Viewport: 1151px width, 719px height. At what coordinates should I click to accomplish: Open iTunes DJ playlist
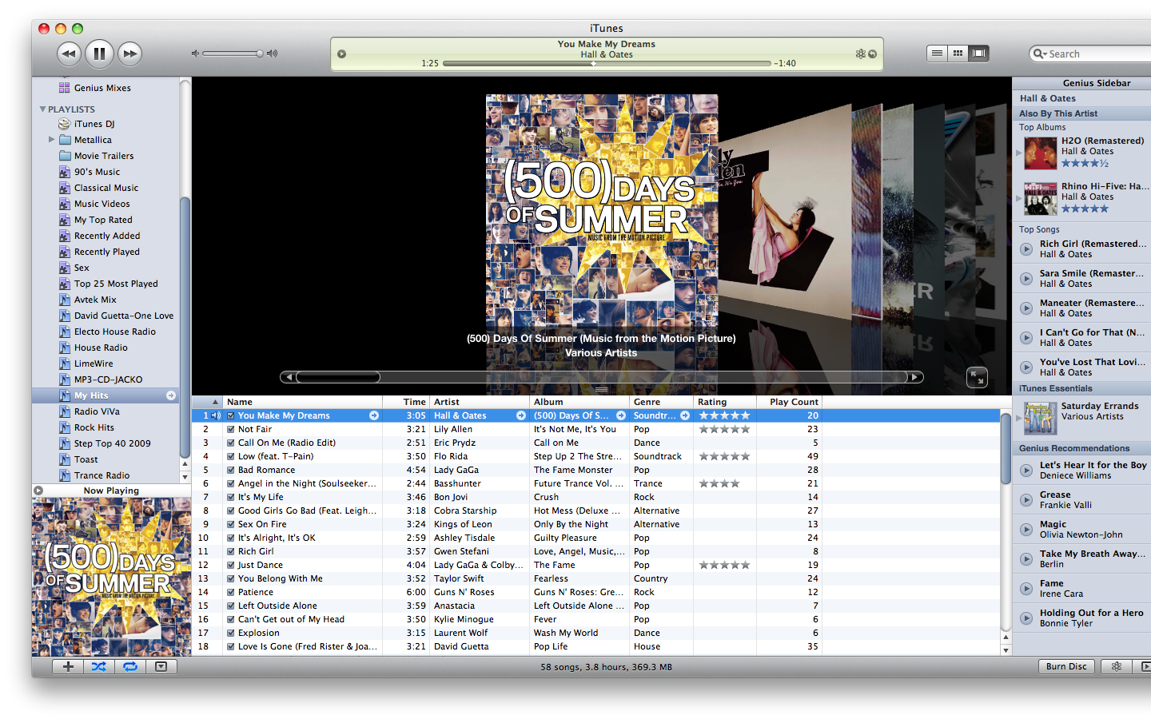pyautogui.click(x=94, y=124)
